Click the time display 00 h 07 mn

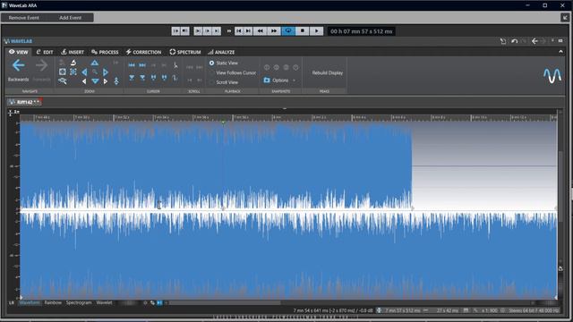(361, 31)
